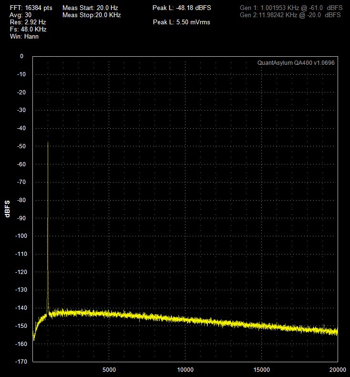The height and width of the screenshot is (377, 350).
Task: Click the -170 label on the Y axis
Action: click(21, 362)
